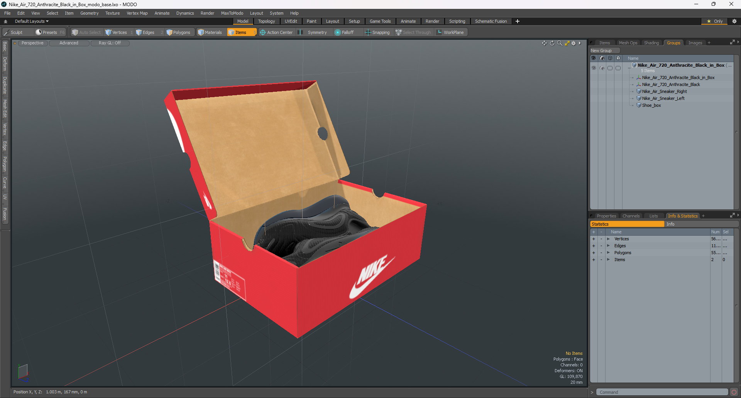Open the Vertex Map menu
Viewport: 741px width, 398px height.
[x=137, y=13]
